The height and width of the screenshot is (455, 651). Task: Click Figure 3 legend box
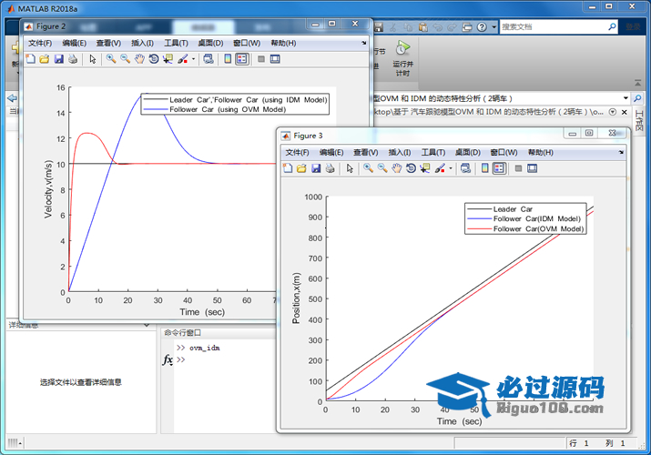[x=525, y=219]
